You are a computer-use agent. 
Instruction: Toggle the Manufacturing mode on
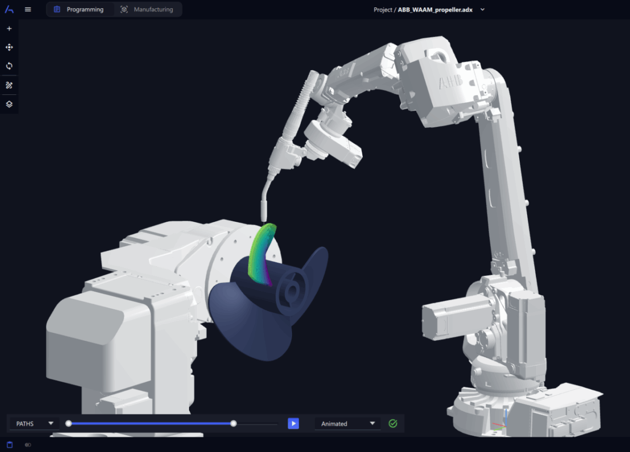[148, 9]
